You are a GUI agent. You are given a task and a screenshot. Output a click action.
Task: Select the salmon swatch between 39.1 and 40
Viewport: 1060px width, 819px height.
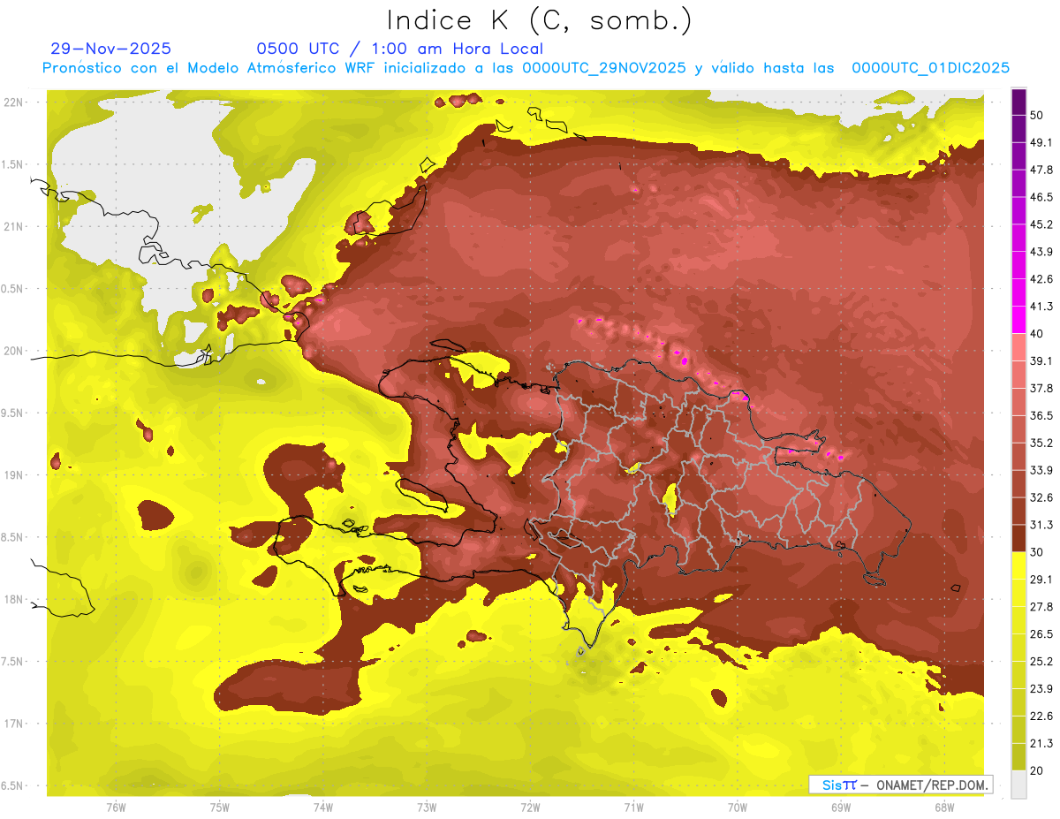(x=1018, y=347)
